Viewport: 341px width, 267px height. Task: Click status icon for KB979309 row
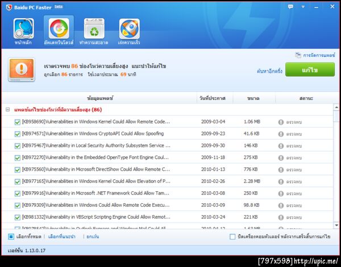(x=281, y=206)
